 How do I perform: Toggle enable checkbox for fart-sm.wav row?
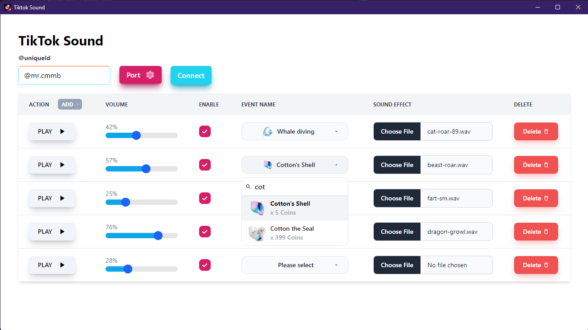click(x=205, y=198)
